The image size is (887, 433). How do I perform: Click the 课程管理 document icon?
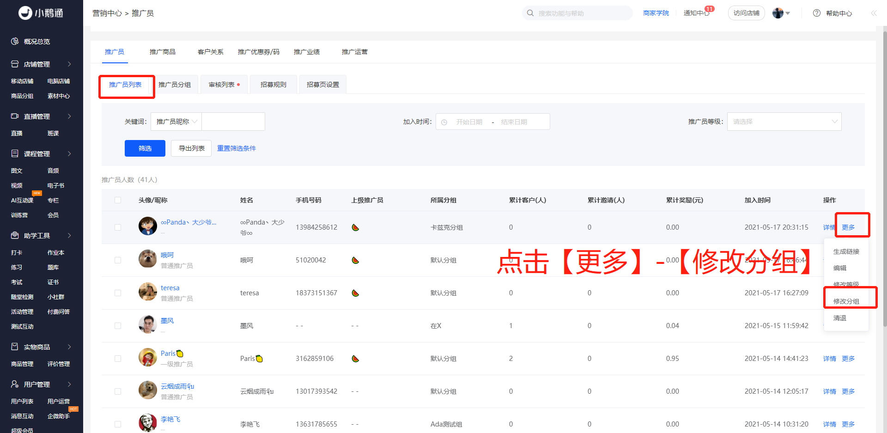tap(15, 153)
